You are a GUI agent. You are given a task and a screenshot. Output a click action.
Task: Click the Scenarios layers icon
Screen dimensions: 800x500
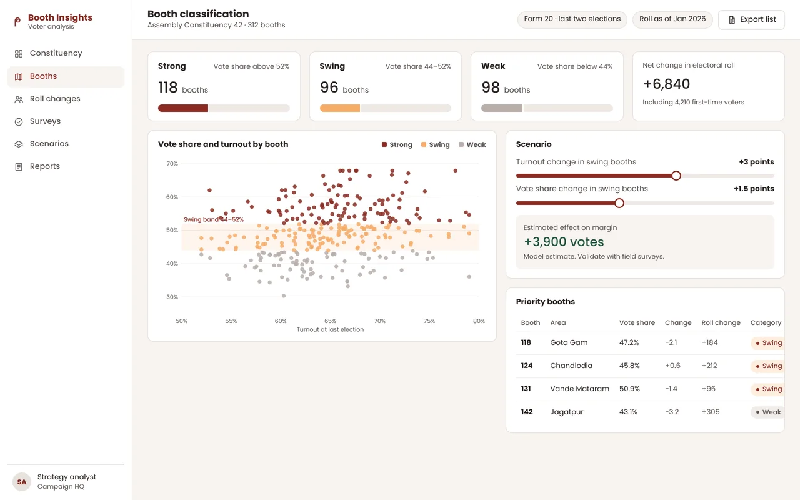[19, 144]
